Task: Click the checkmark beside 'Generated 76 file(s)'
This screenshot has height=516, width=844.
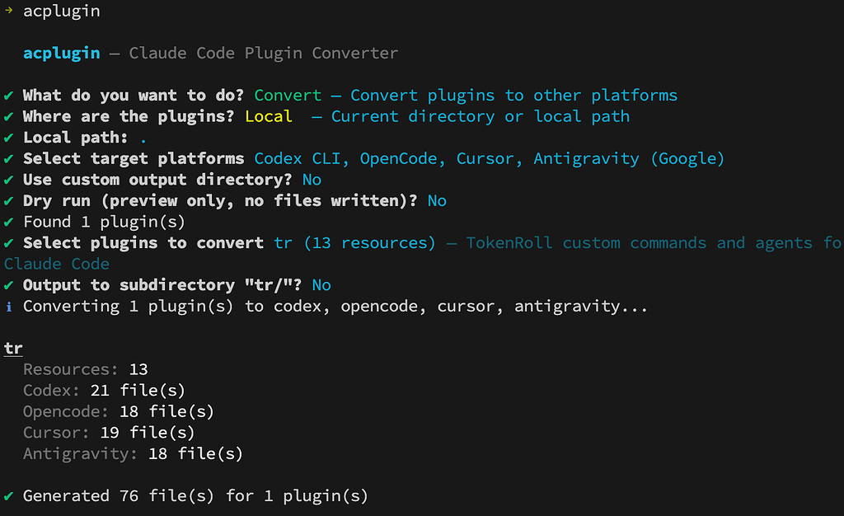Action: point(8,496)
